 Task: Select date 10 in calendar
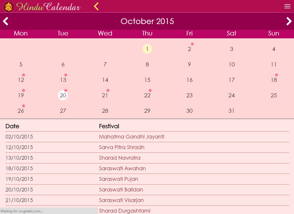click(x=232, y=64)
